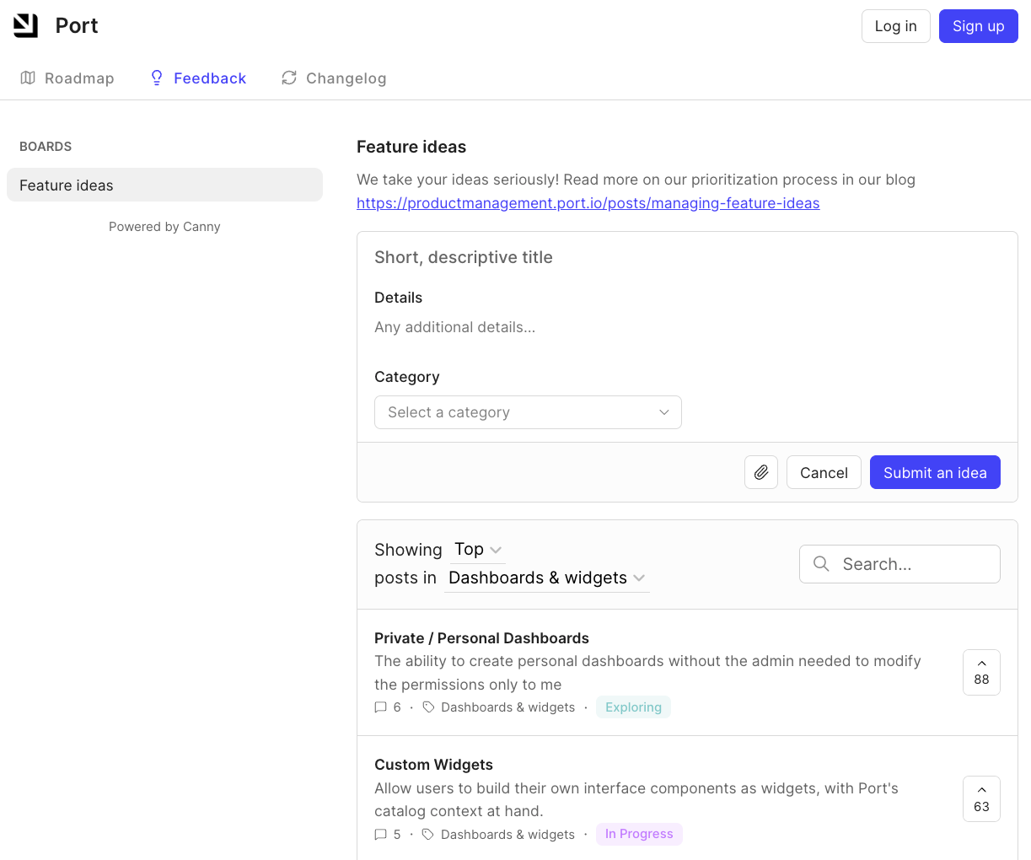Click the paperclip attachment icon
1031x860 pixels.
(x=761, y=472)
